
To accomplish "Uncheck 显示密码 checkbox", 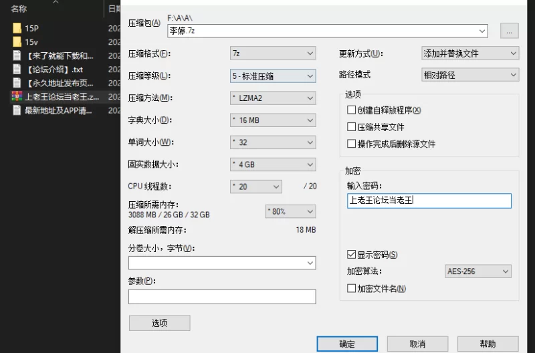I will (351, 255).
